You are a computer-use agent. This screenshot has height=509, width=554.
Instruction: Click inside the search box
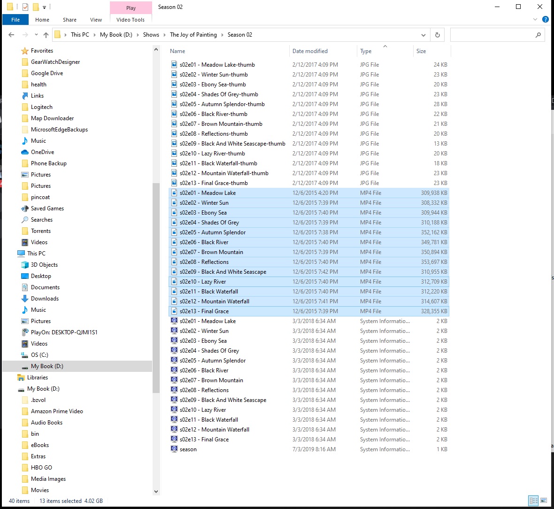tap(493, 34)
